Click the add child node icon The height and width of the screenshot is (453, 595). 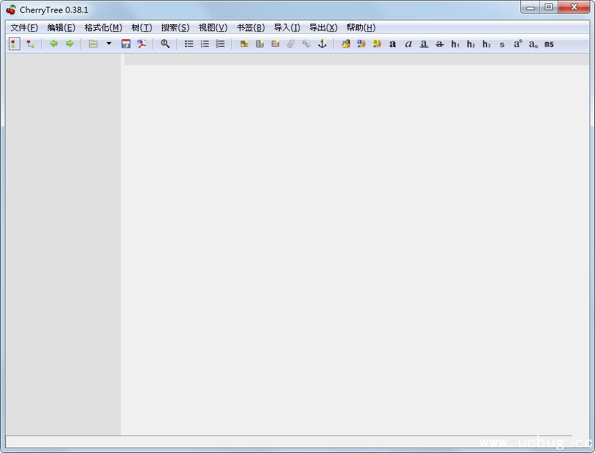(x=31, y=44)
